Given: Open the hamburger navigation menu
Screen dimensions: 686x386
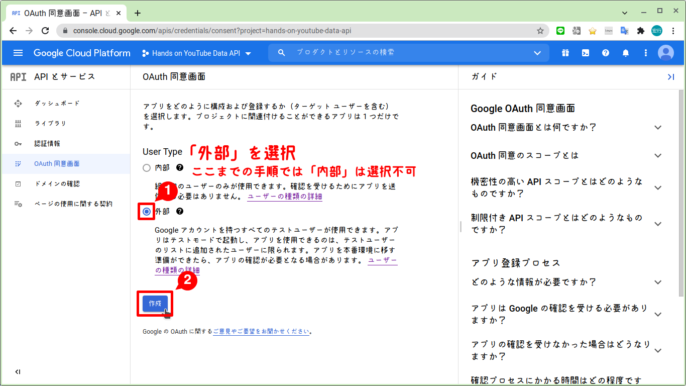Looking at the screenshot, I should [18, 52].
